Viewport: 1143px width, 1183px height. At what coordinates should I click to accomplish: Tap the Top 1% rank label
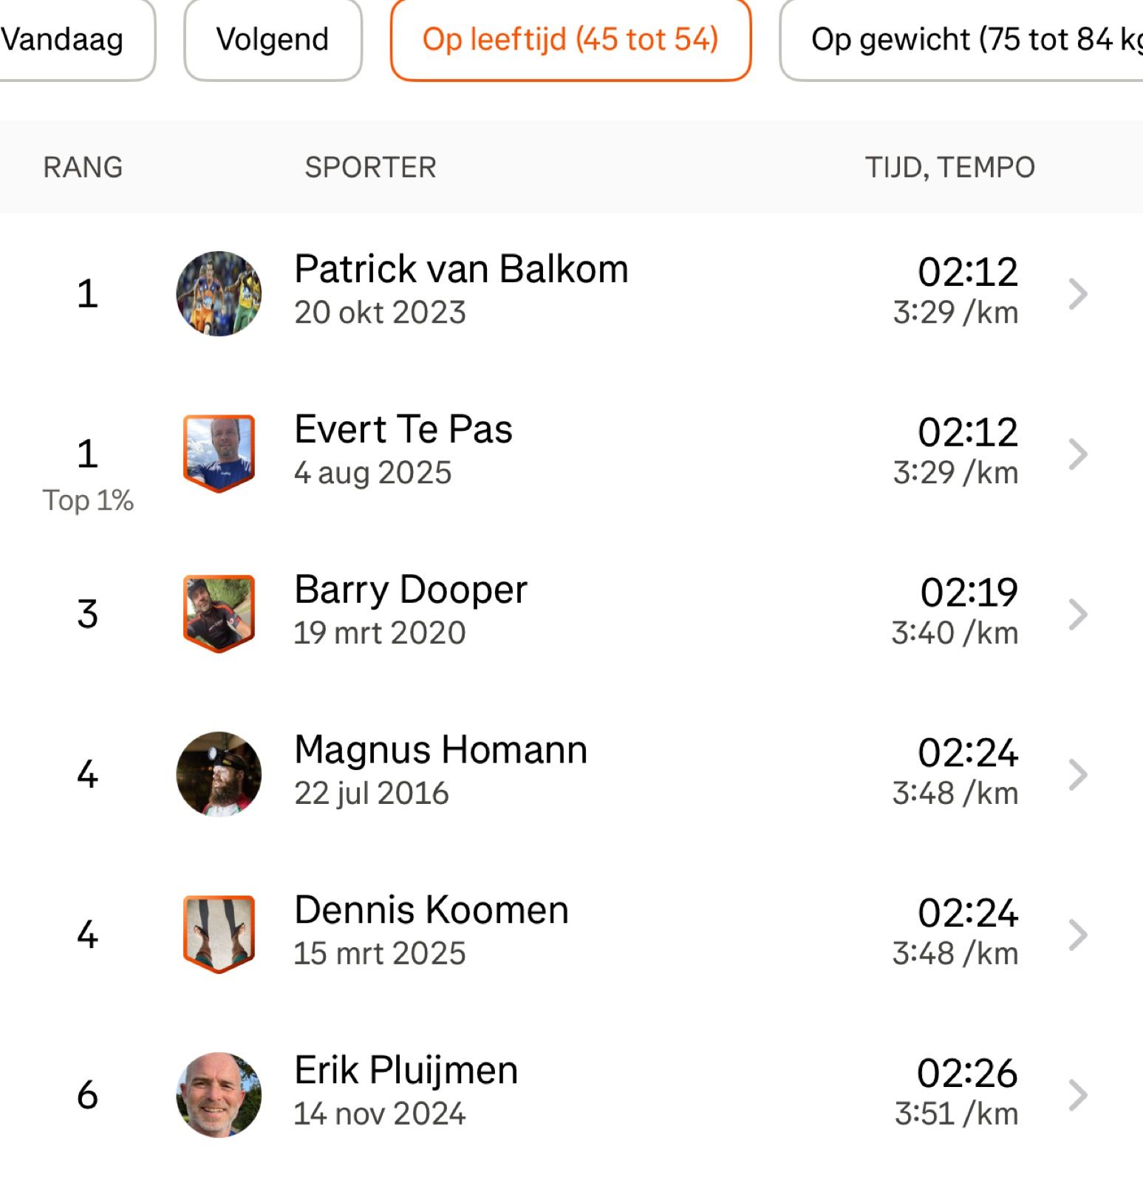88,500
